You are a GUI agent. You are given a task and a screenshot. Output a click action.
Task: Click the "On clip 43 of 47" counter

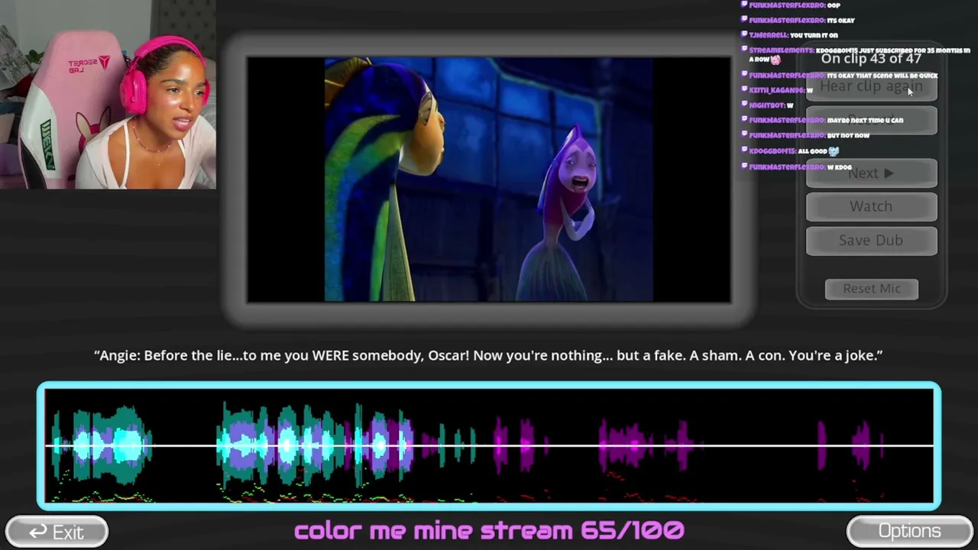coord(871,58)
